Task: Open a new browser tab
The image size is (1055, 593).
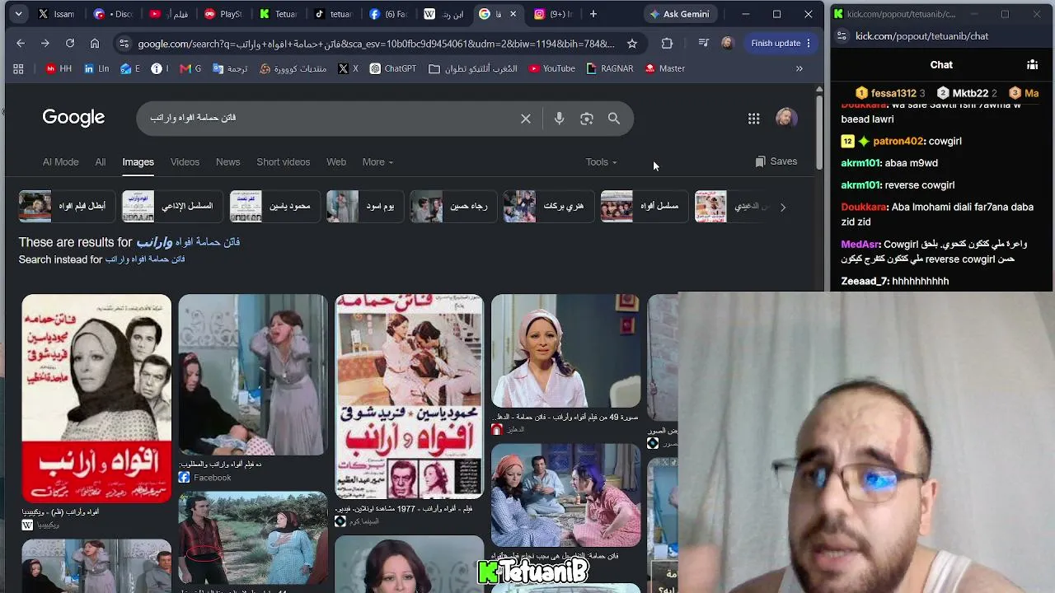Action: [593, 14]
